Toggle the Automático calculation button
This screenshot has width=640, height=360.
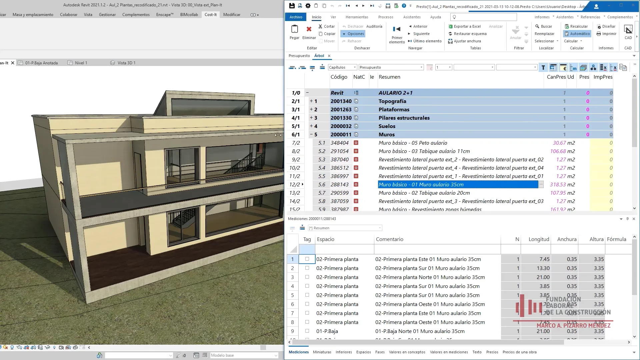coord(577,34)
